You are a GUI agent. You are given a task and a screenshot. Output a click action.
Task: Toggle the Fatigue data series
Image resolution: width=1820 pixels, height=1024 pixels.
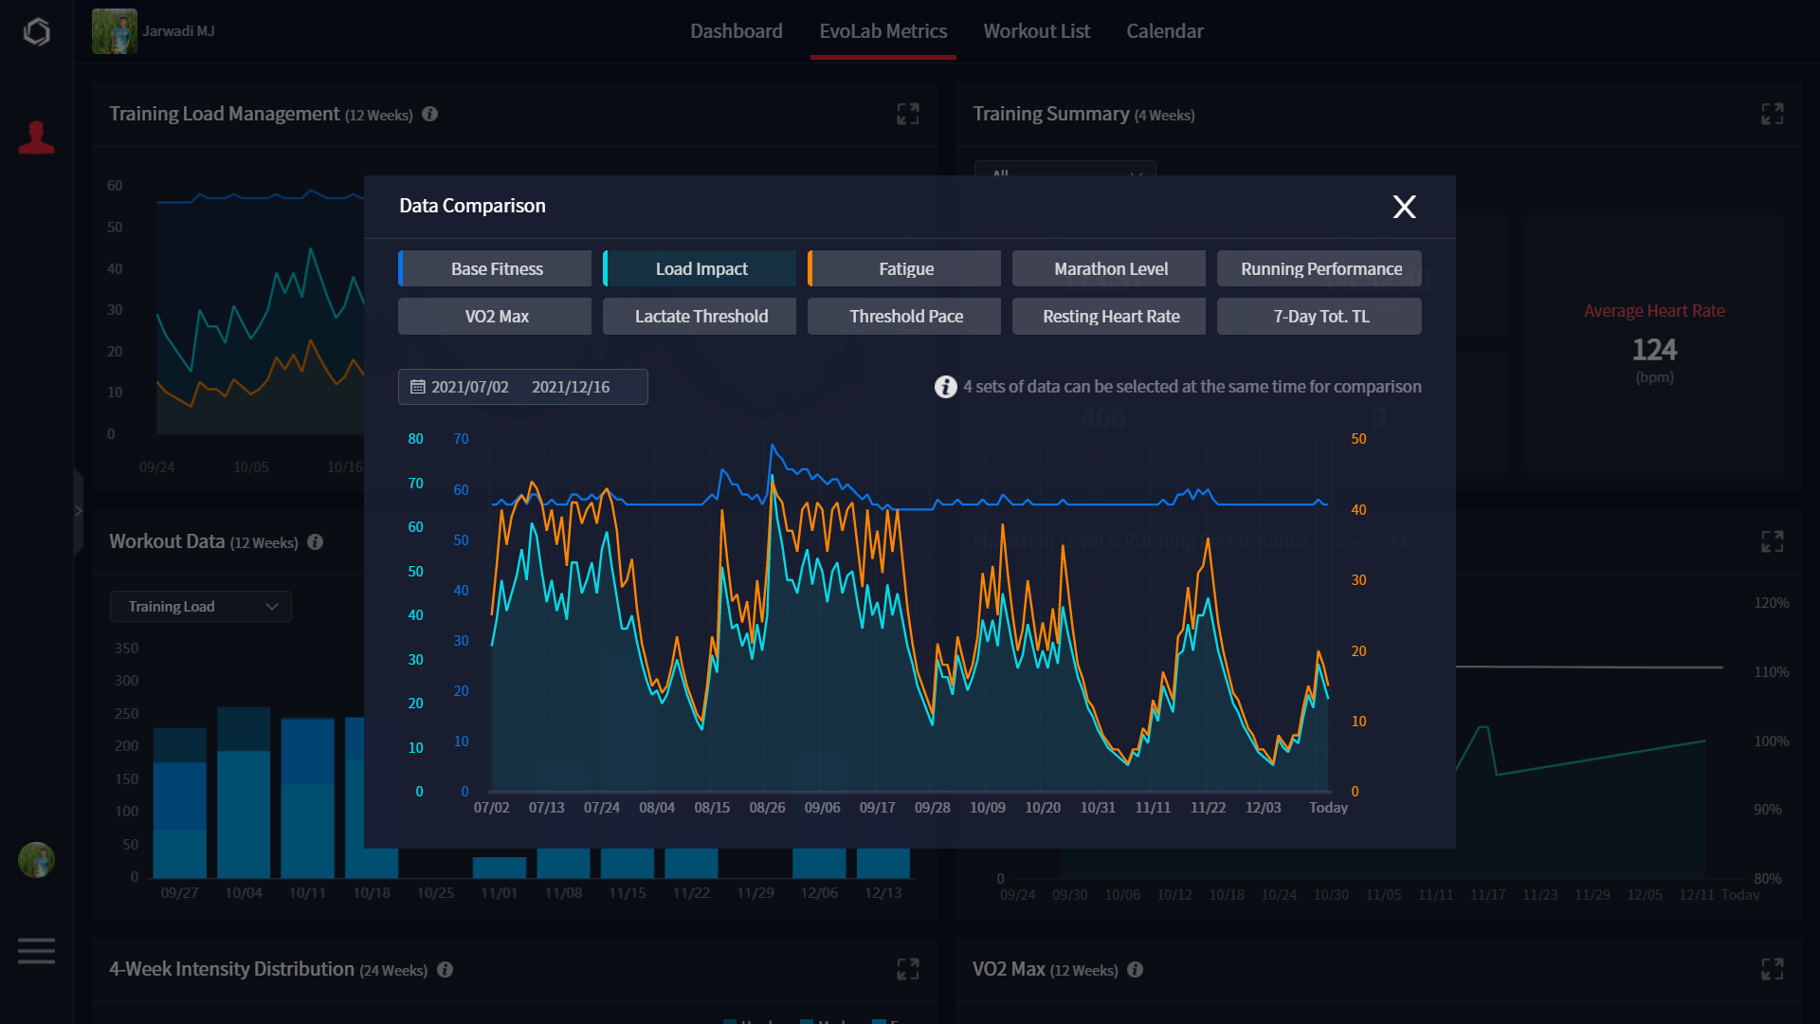click(905, 269)
